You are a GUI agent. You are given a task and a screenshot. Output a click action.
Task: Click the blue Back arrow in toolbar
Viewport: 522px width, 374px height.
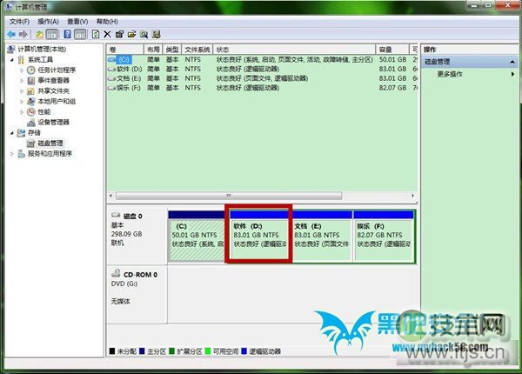pos(11,34)
